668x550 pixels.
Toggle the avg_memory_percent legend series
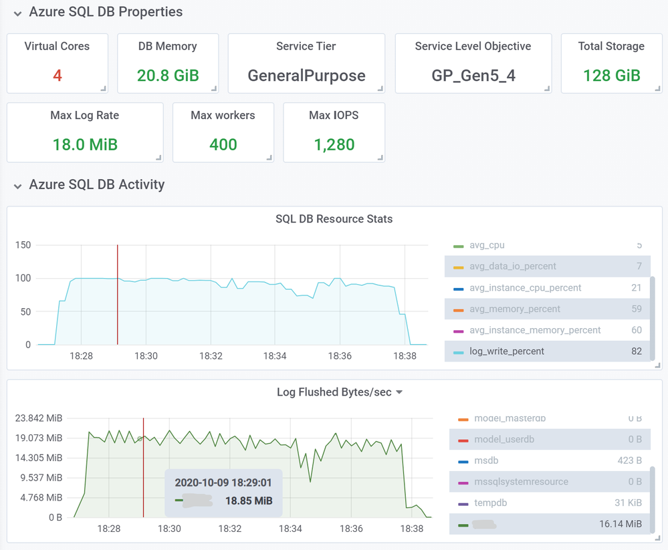(x=515, y=309)
